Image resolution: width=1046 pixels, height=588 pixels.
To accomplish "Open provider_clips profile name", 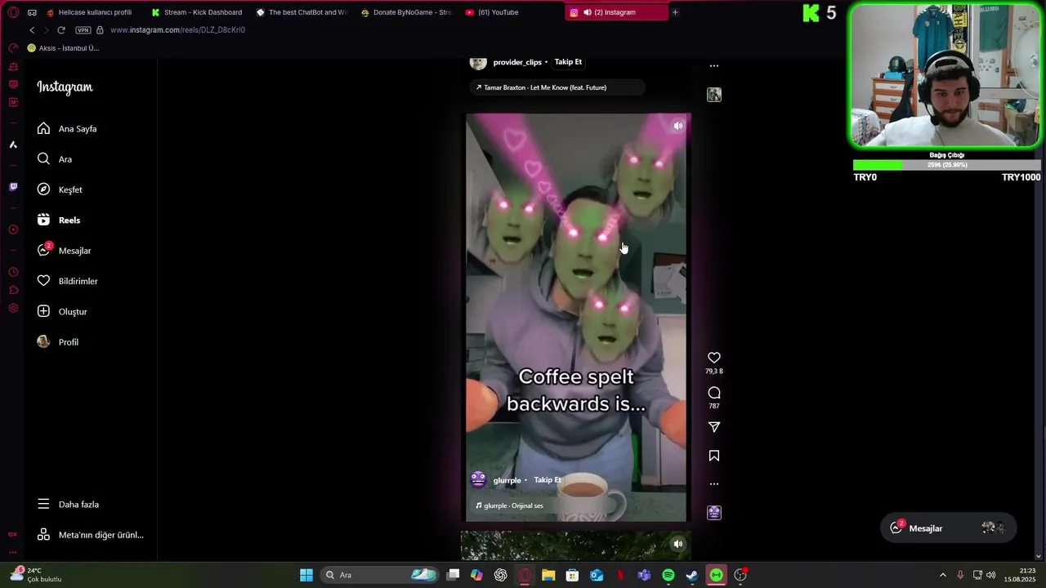I will tap(517, 62).
